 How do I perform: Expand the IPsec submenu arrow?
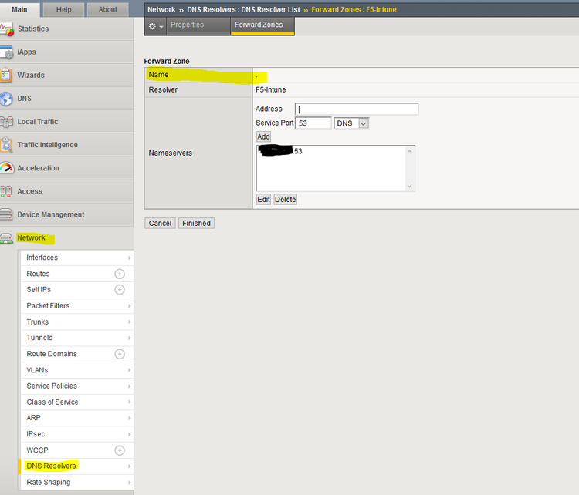point(129,435)
